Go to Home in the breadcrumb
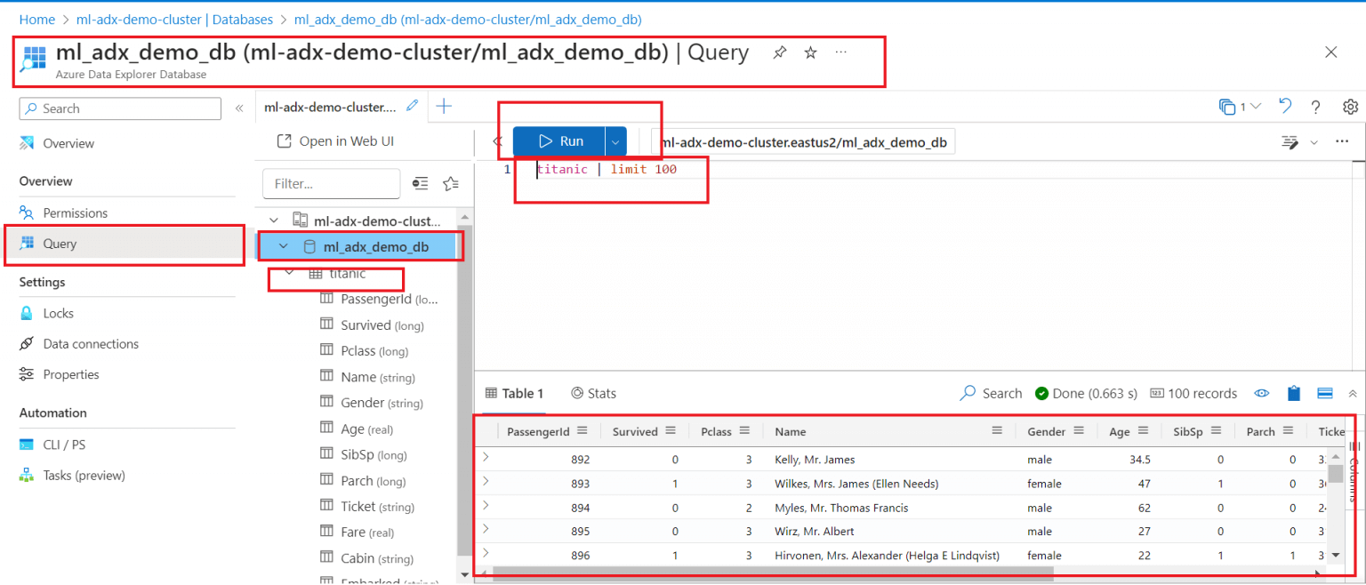The image size is (1366, 585). pyautogui.click(x=36, y=19)
